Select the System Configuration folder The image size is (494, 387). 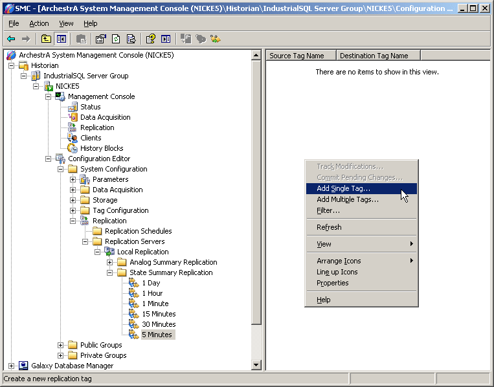click(x=114, y=169)
